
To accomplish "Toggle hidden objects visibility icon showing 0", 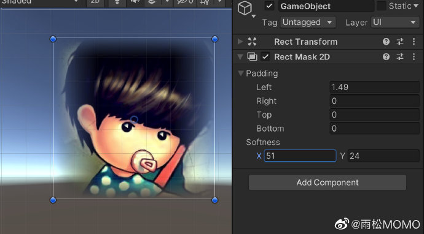I will point(185,2).
